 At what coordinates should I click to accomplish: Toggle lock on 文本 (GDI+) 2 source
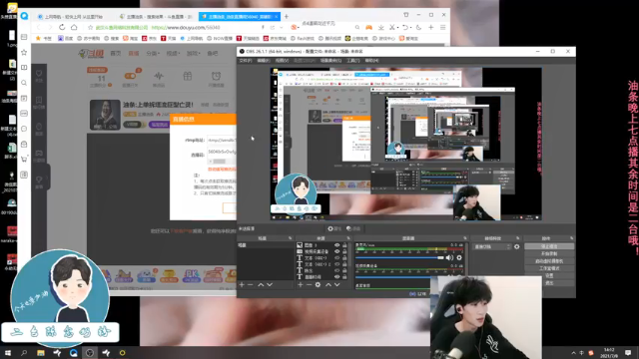[344, 264]
